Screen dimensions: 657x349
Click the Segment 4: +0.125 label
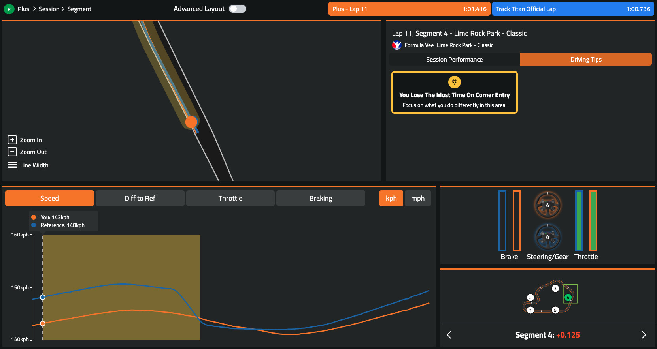click(x=547, y=335)
